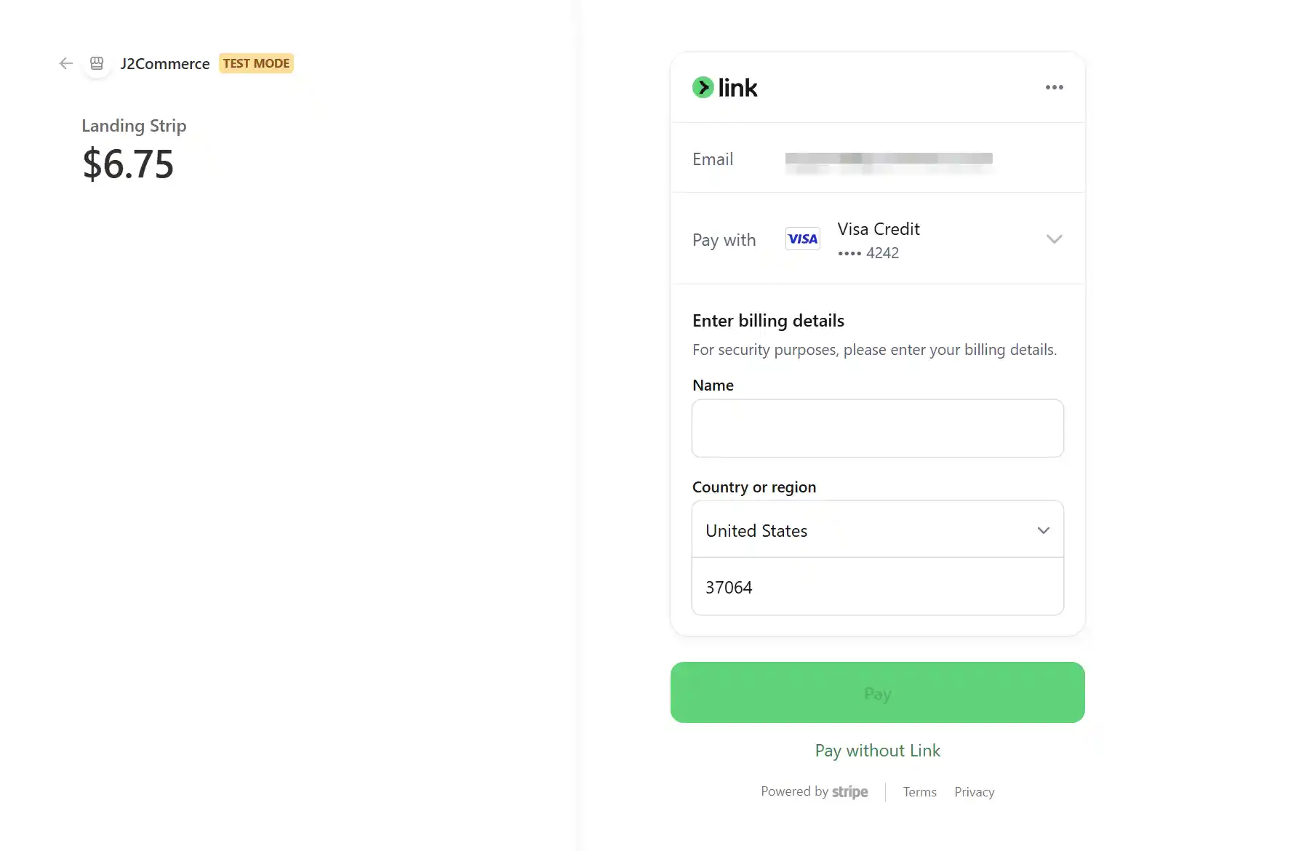Click the Name input field

click(x=878, y=428)
